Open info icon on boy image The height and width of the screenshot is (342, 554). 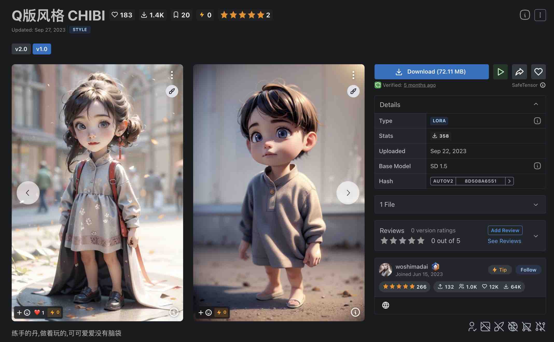pos(355,312)
